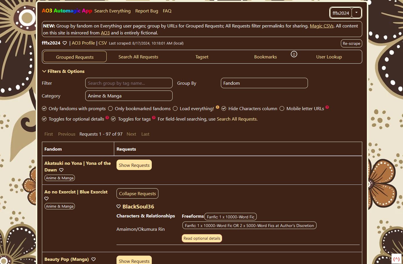Focus the Search group by tag name field
The width and height of the screenshot is (403, 264).
coord(129,83)
